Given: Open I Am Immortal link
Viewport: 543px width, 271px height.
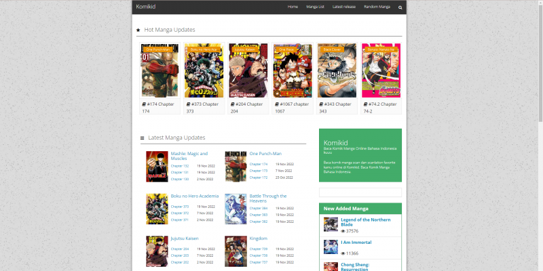Looking at the screenshot, I should pyautogui.click(x=356, y=243).
